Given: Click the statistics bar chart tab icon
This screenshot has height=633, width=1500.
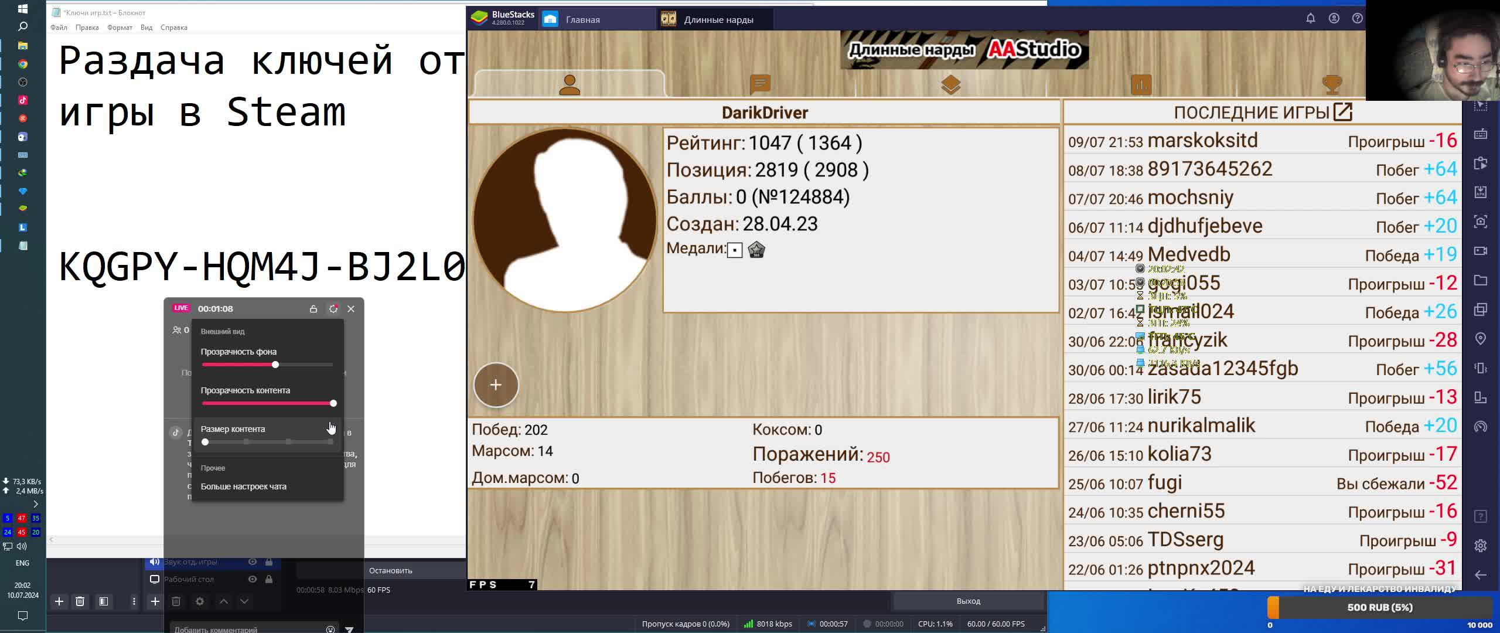Looking at the screenshot, I should 1141,85.
